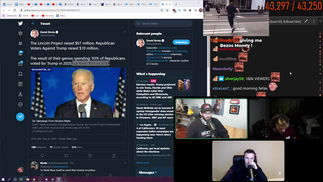Viewport: 323px width, 182px height.
Task: Open the Windows Start button on taskbar
Action: 3,179
